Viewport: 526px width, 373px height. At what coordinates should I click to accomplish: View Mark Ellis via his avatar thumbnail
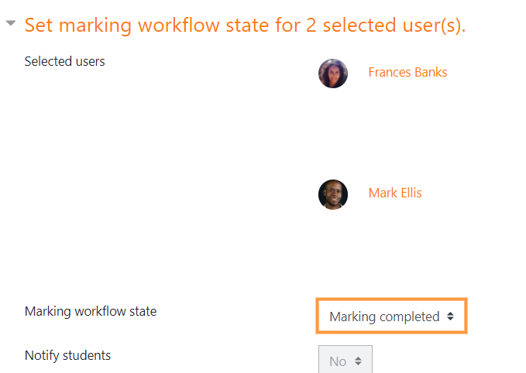point(333,194)
